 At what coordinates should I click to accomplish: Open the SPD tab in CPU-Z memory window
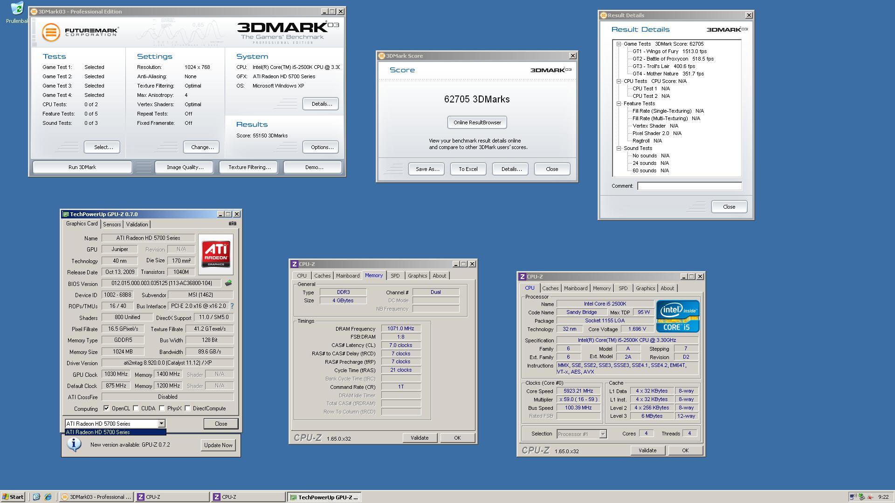click(395, 276)
